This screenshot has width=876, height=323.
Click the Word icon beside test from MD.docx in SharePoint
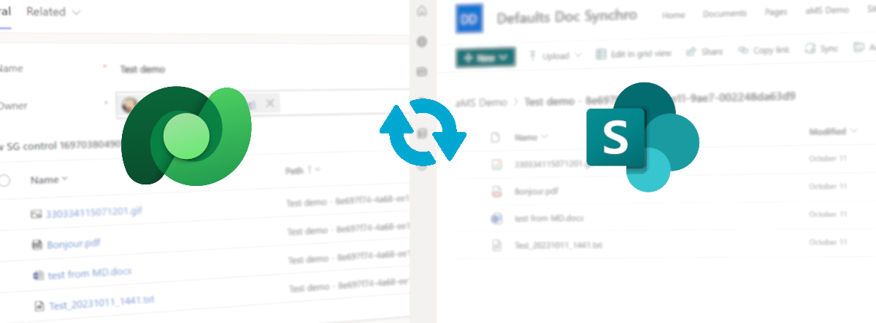coord(496,219)
